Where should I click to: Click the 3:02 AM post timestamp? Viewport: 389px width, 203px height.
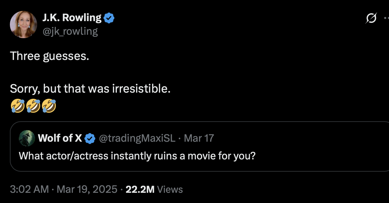tap(29, 189)
